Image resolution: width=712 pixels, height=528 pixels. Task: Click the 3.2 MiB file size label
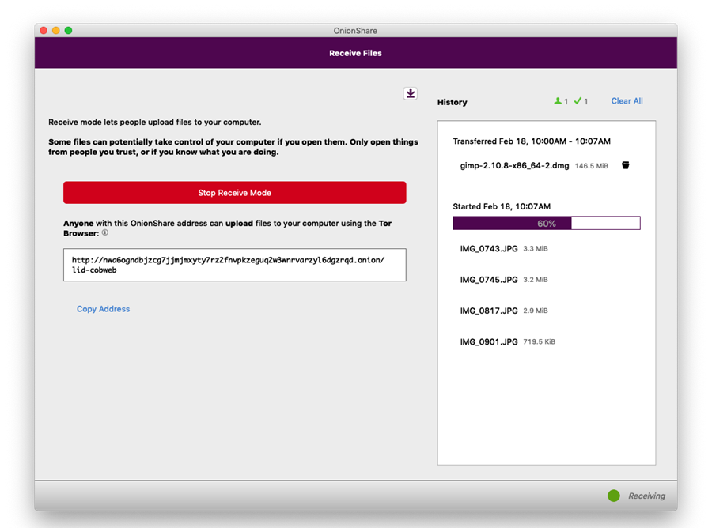click(536, 280)
